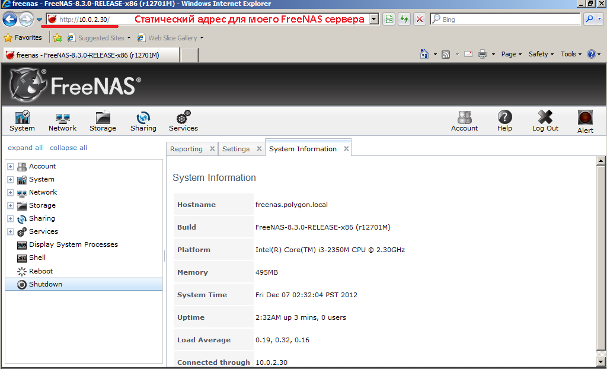Click the expand all link
The height and width of the screenshot is (369, 607).
25,148
